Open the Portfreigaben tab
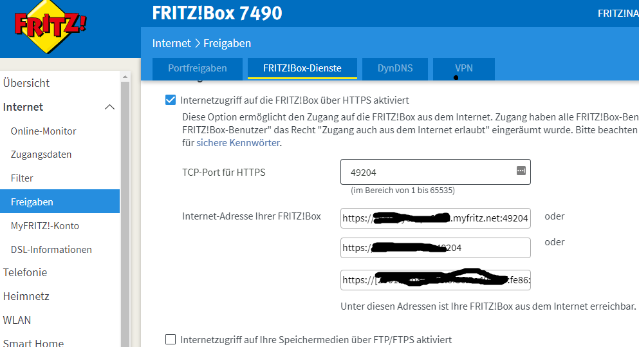Screen dimensions: 639x347 pos(198,68)
